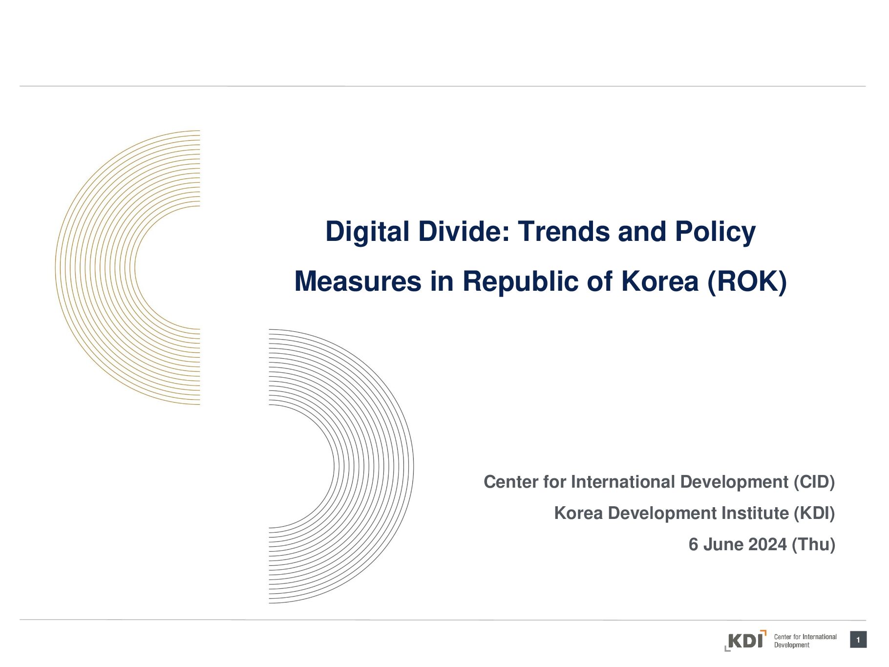Click the title line "Digital Divide: Trends and Policy"
The image size is (889, 667).
(540, 231)
